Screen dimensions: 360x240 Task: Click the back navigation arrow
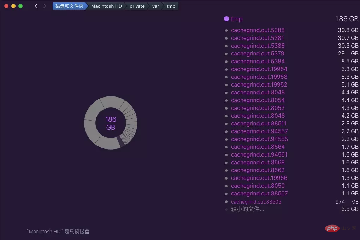click(36, 6)
